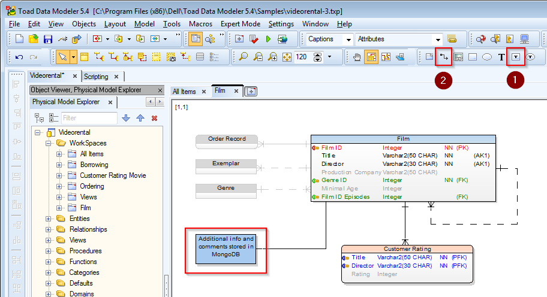Toggle the highlighted Model Explorer panel button
The width and height of the screenshot is (547, 297).
196,39
